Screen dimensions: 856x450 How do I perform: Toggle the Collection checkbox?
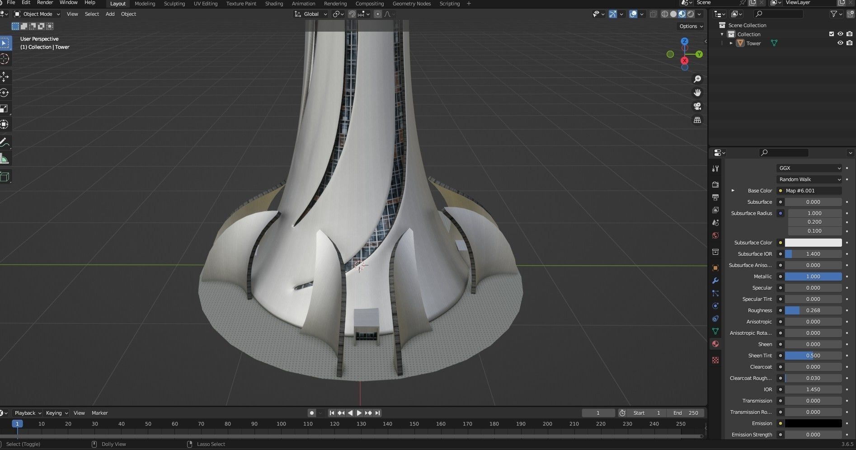click(x=831, y=34)
